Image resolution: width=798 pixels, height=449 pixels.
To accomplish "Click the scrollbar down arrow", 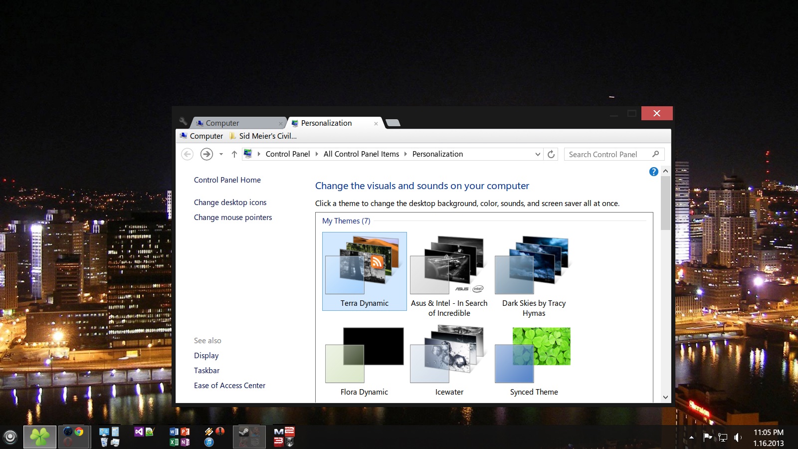I will 665,397.
